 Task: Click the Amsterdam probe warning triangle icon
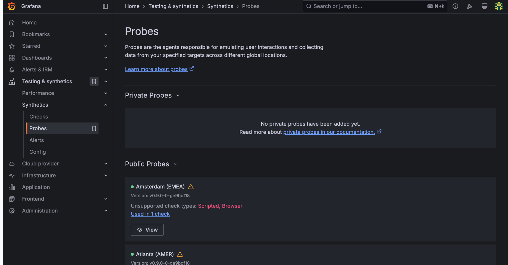[191, 187]
